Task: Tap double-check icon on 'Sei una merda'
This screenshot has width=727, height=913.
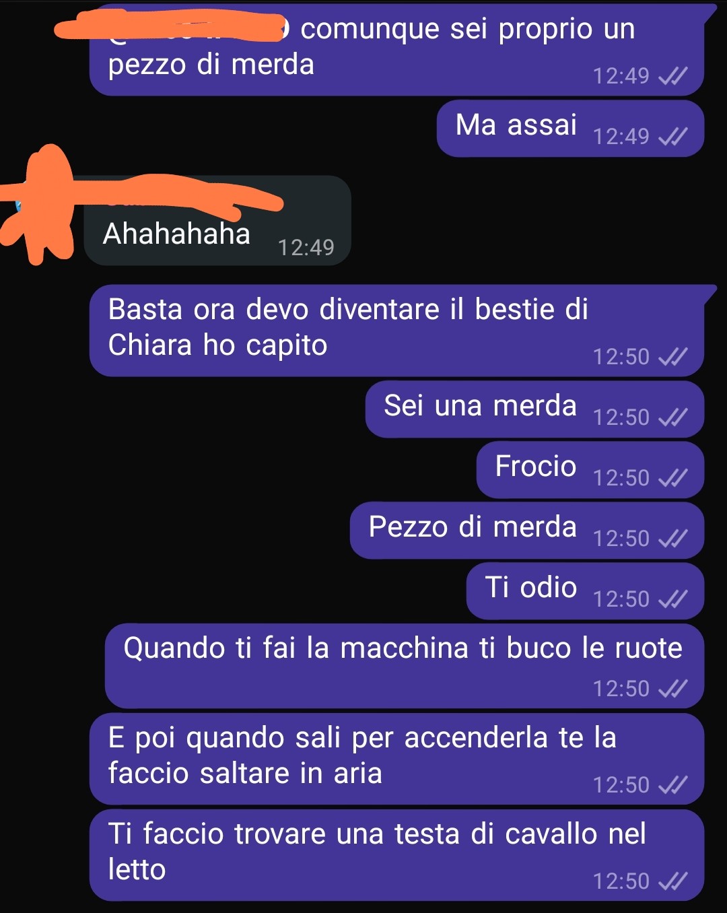Action: pyautogui.click(x=672, y=417)
